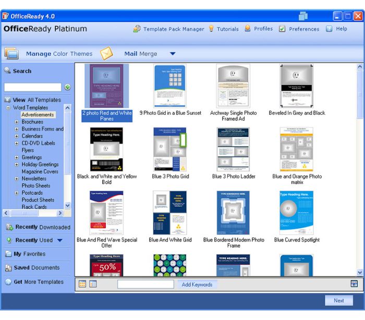Switch to list details view icon

click(93, 284)
